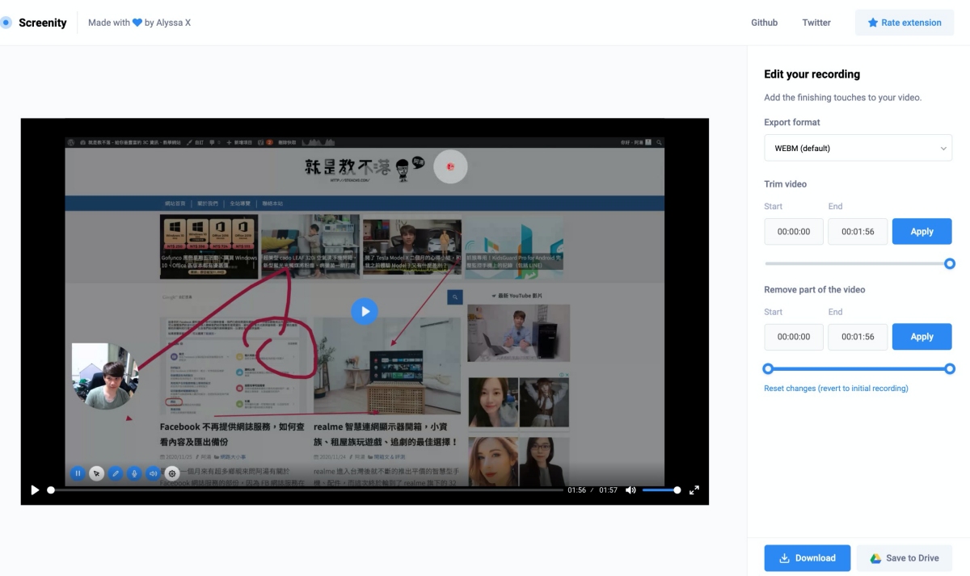This screenshot has height=576, width=970.
Task: Click the Screenity logo icon
Action: click(6, 23)
